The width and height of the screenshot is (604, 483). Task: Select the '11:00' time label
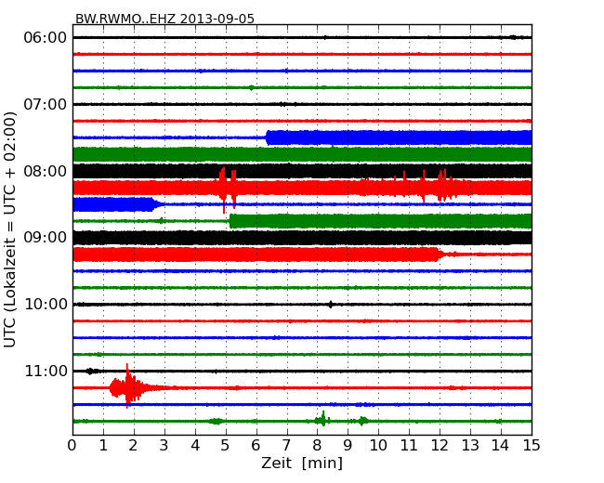coord(46,371)
